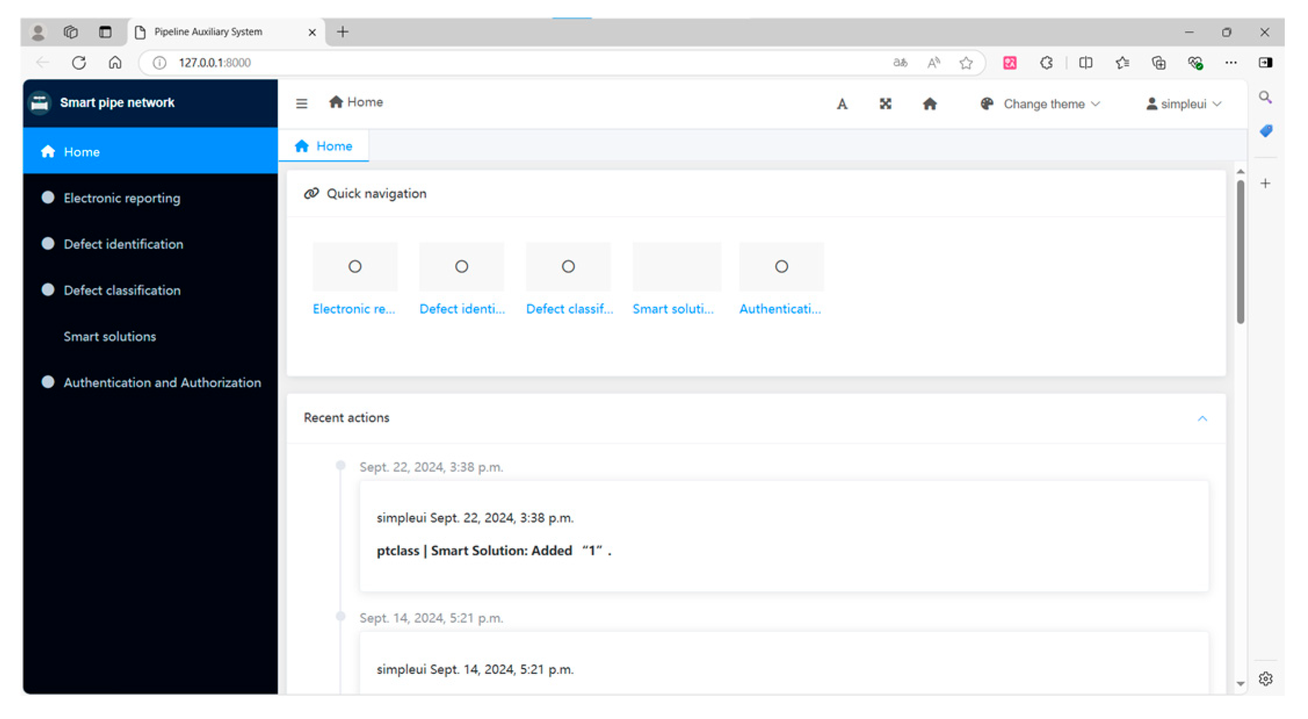Open browser extensions puzzle icon
Screen dimensions: 1308x719
click(x=1046, y=63)
